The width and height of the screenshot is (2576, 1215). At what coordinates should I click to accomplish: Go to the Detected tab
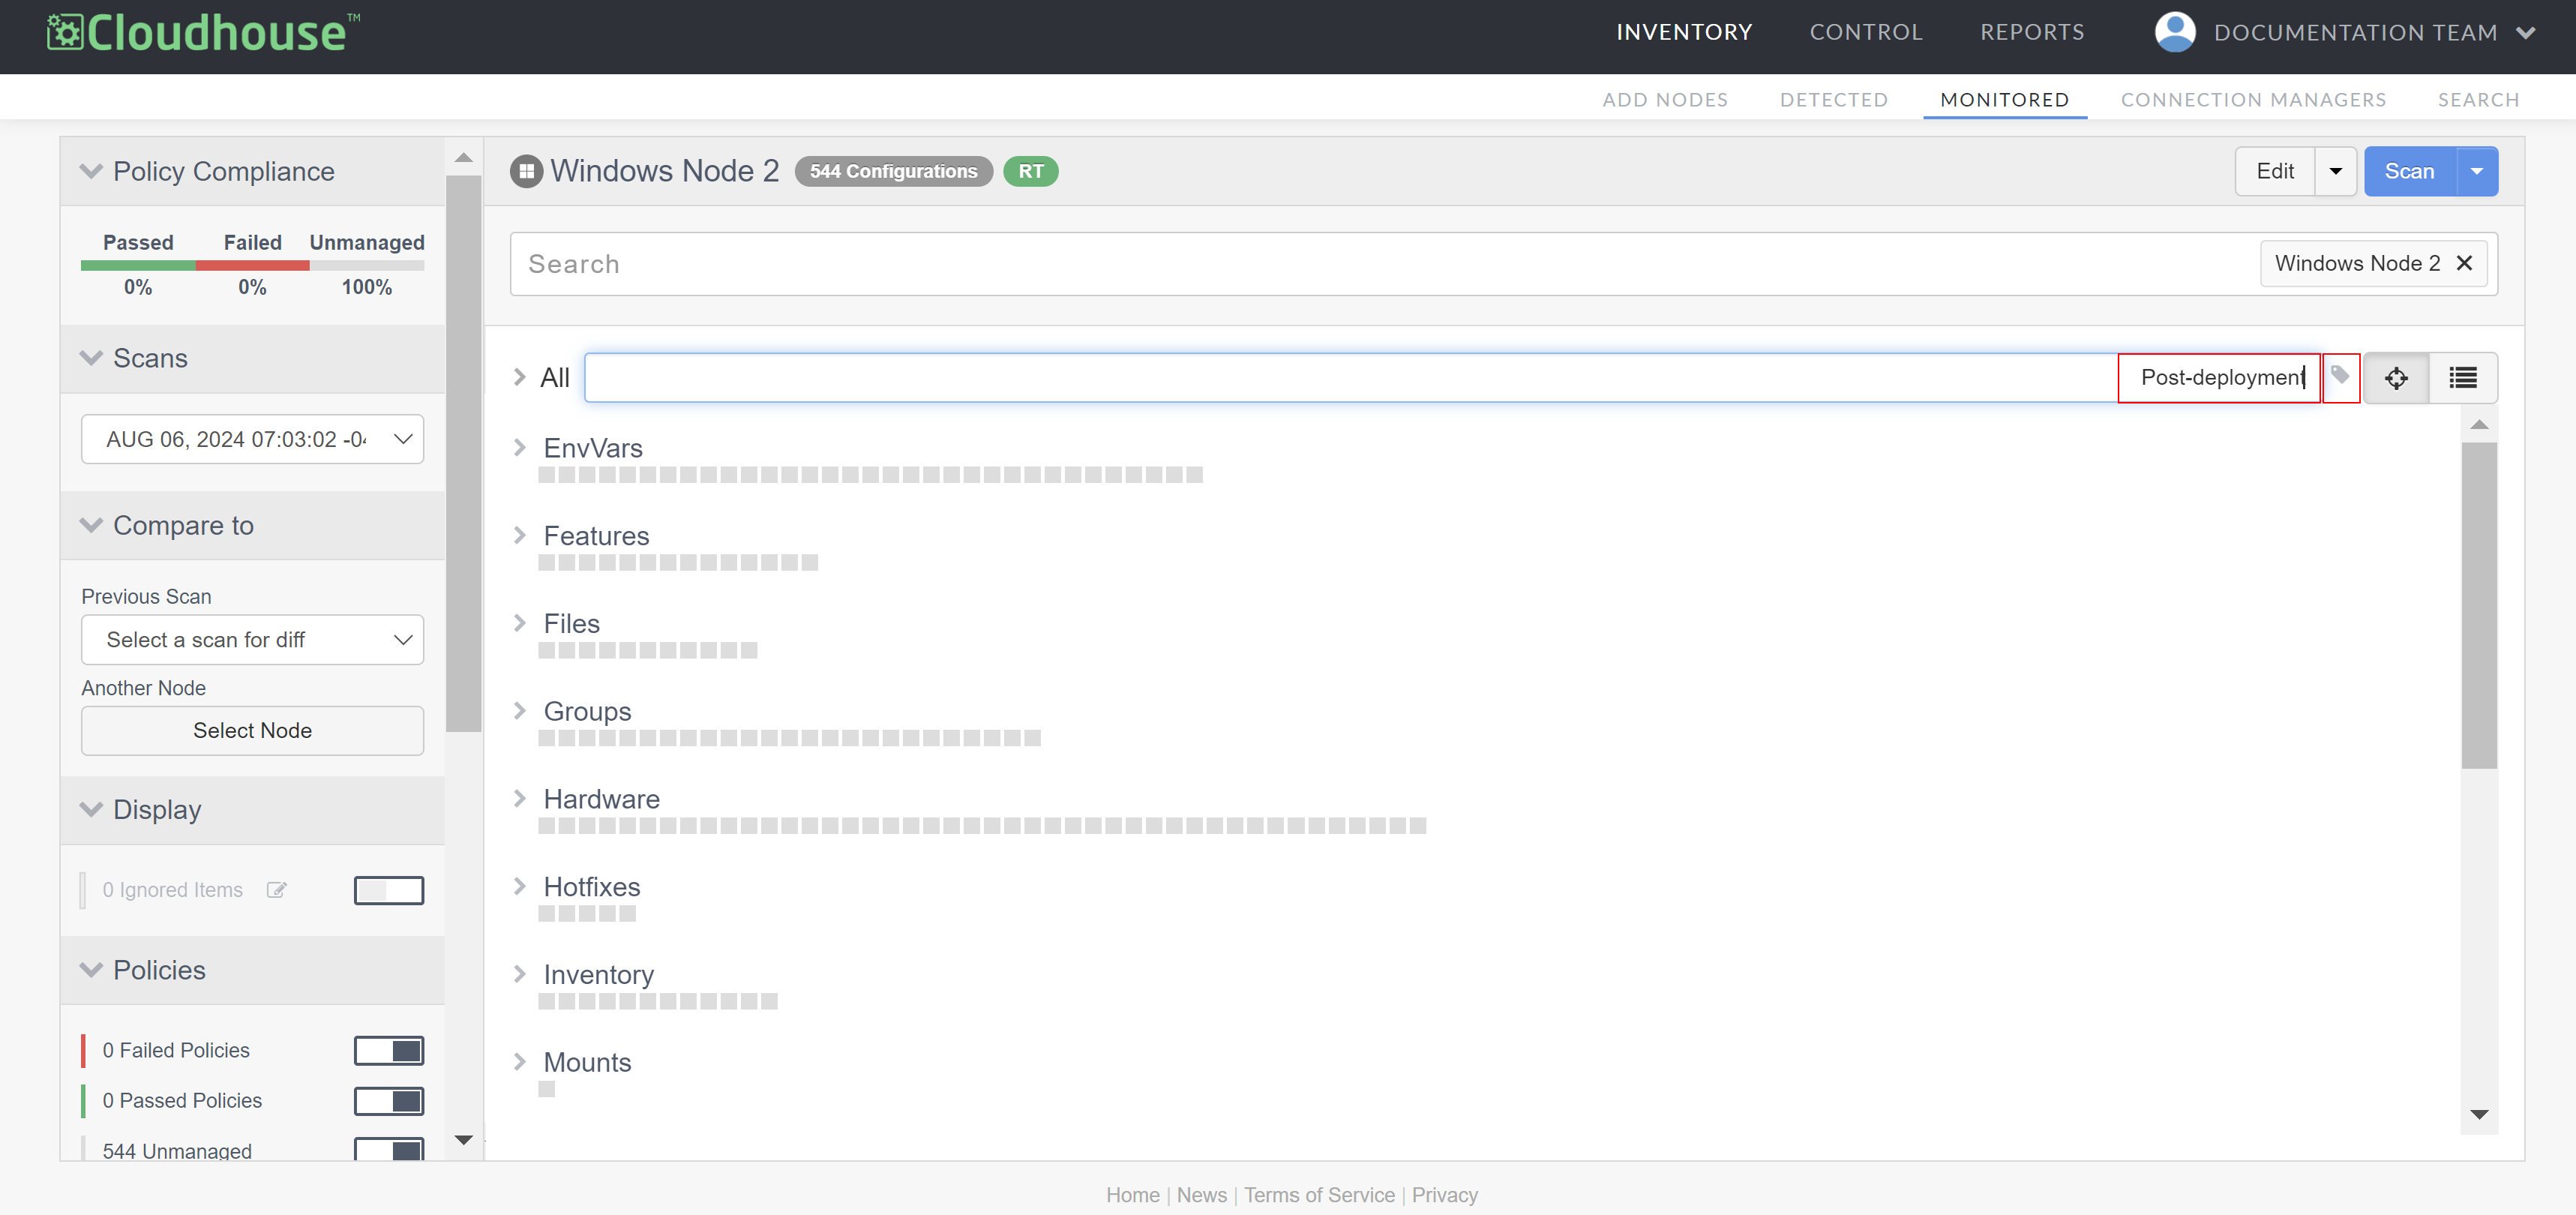1834,100
